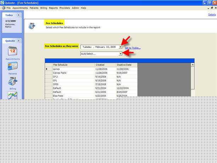Screen dimensions: 217x163
Task: Open the Admin menu
Action: tap(75, 8)
